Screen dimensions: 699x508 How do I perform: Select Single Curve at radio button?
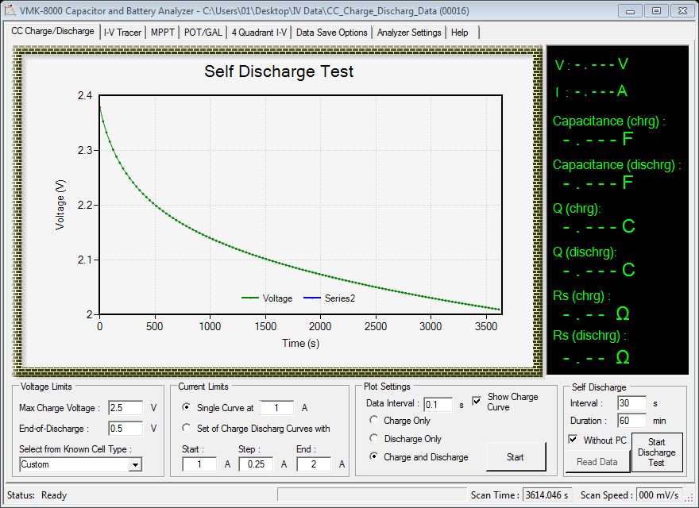pos(187,407)
